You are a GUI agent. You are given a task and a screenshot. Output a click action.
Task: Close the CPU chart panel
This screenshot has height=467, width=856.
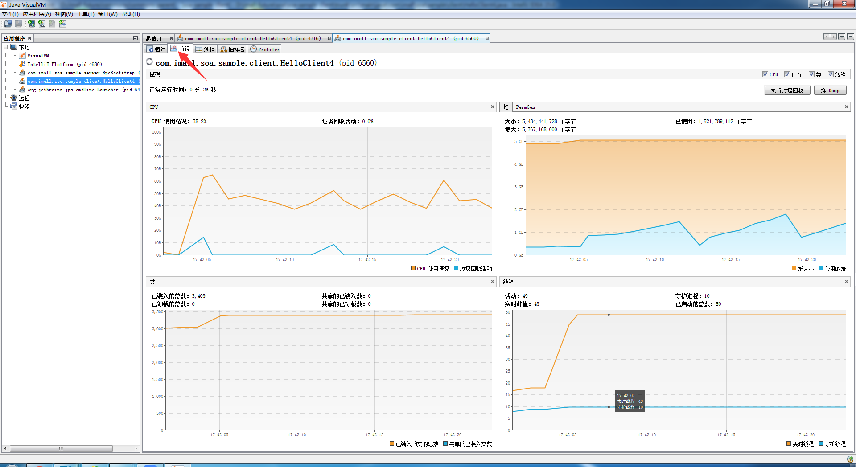(x=493, y=107)
